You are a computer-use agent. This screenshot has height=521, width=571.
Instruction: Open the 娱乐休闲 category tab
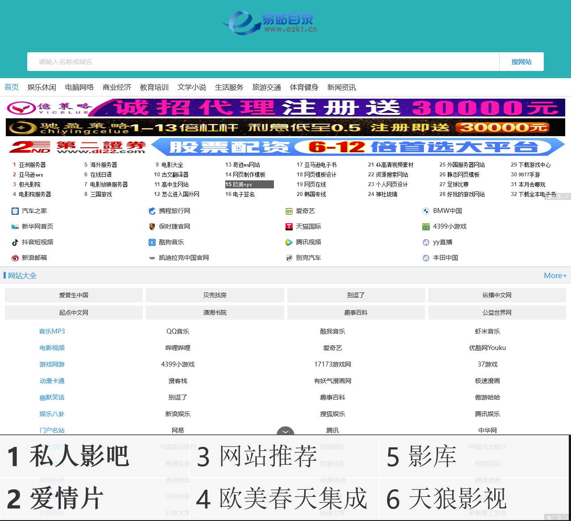coord(42,87)
